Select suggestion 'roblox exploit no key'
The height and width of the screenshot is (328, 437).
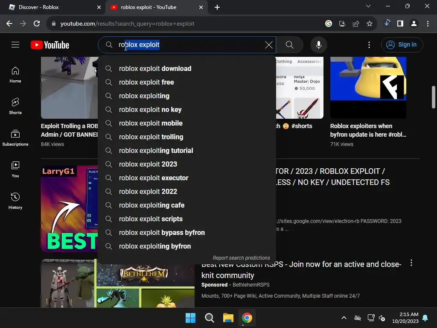point(187,110)
